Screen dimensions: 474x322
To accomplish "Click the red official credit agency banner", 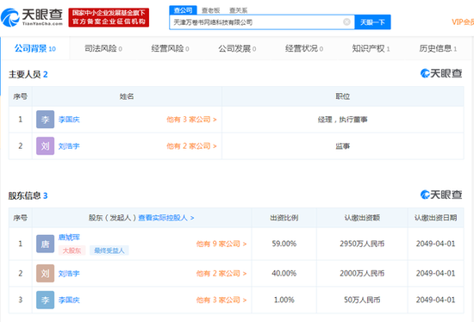I will click(x=109, y=17).
